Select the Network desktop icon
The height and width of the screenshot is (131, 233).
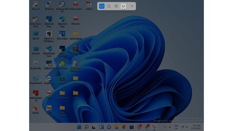36,50
